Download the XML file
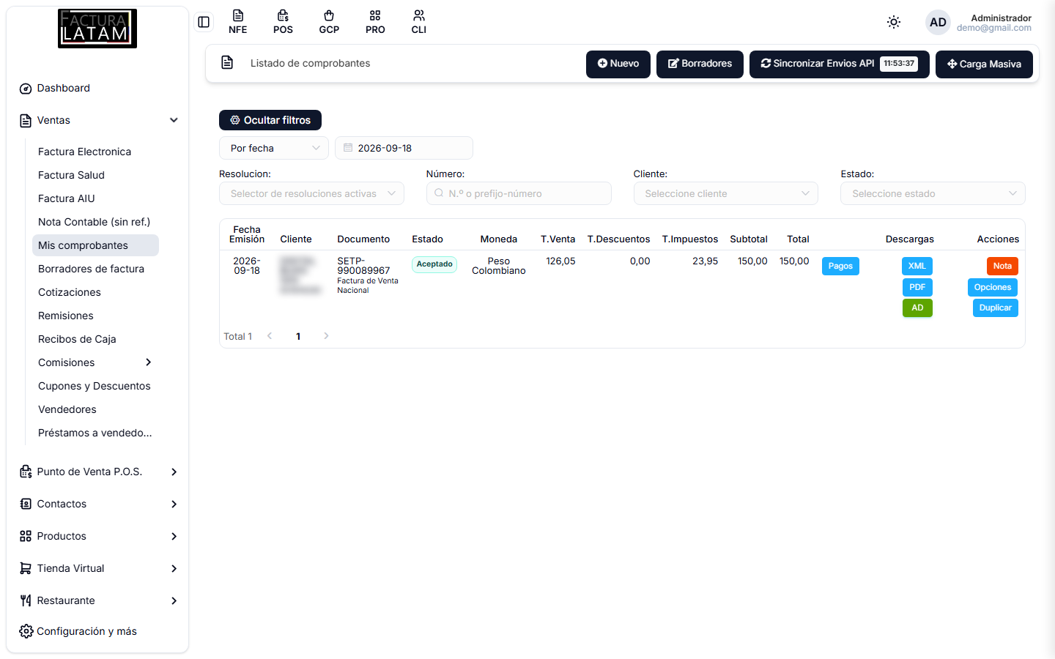 click(x=917, y=266)
